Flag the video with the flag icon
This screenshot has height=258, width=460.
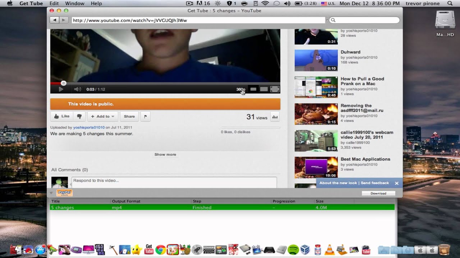(x=146, y=116)
